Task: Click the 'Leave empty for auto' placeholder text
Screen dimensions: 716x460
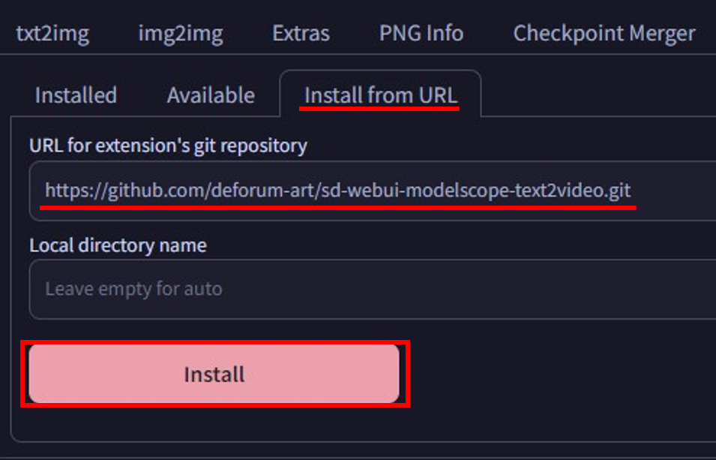Action: click(x=133, y=289)
